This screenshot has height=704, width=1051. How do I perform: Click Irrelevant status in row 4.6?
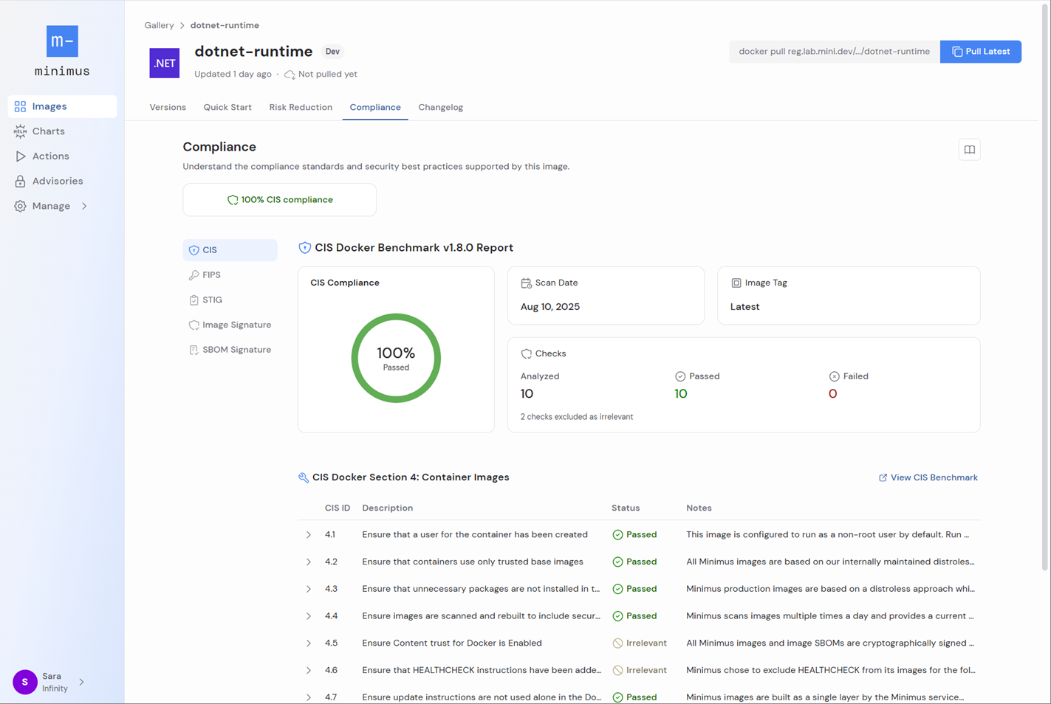coord(640,671)
